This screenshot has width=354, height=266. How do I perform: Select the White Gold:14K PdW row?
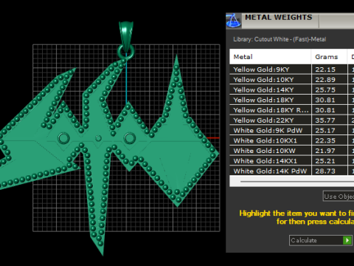292,171
